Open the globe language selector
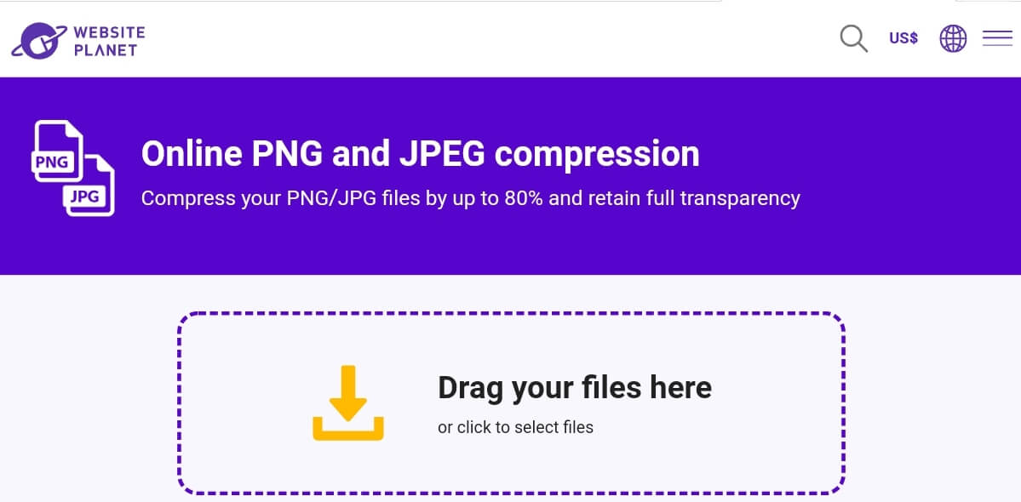 953,38
